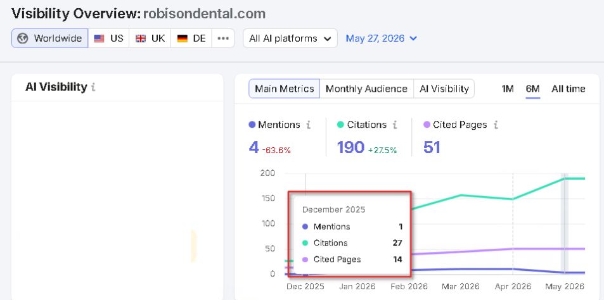This screenshot has height=300, width=604.
Task: Switch to the Monthly Audience tab
Action: pyautogui.click(x=366, y=89)
